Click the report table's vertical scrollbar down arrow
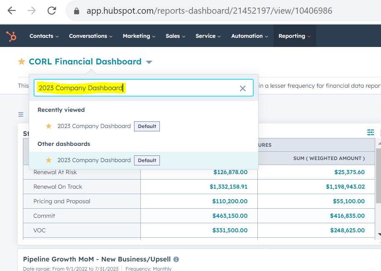 (x=378, y=234)
